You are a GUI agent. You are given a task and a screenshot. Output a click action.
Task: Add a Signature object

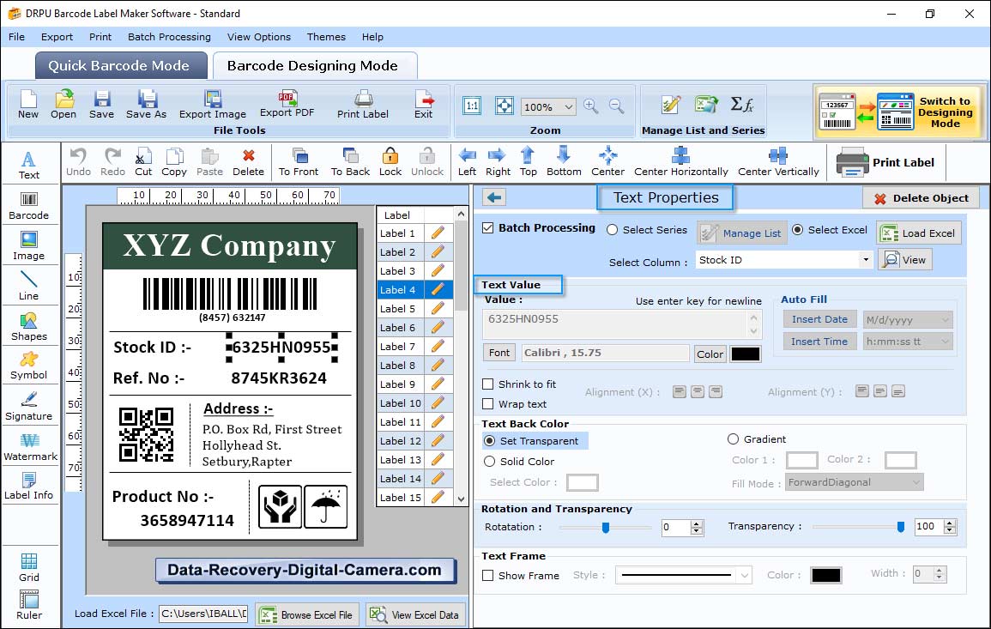[x=28, y=406]
